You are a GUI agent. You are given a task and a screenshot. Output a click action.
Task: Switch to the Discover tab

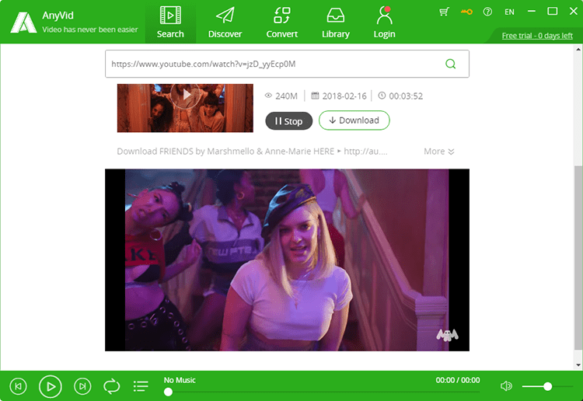click(x=225, y=23)
